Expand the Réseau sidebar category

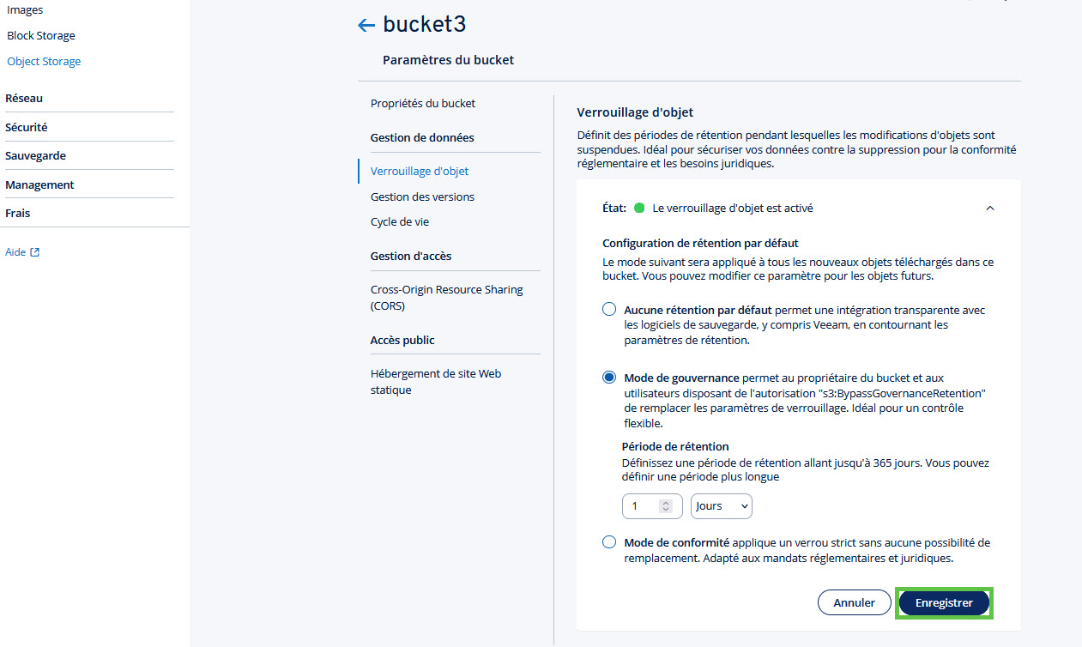24,98
